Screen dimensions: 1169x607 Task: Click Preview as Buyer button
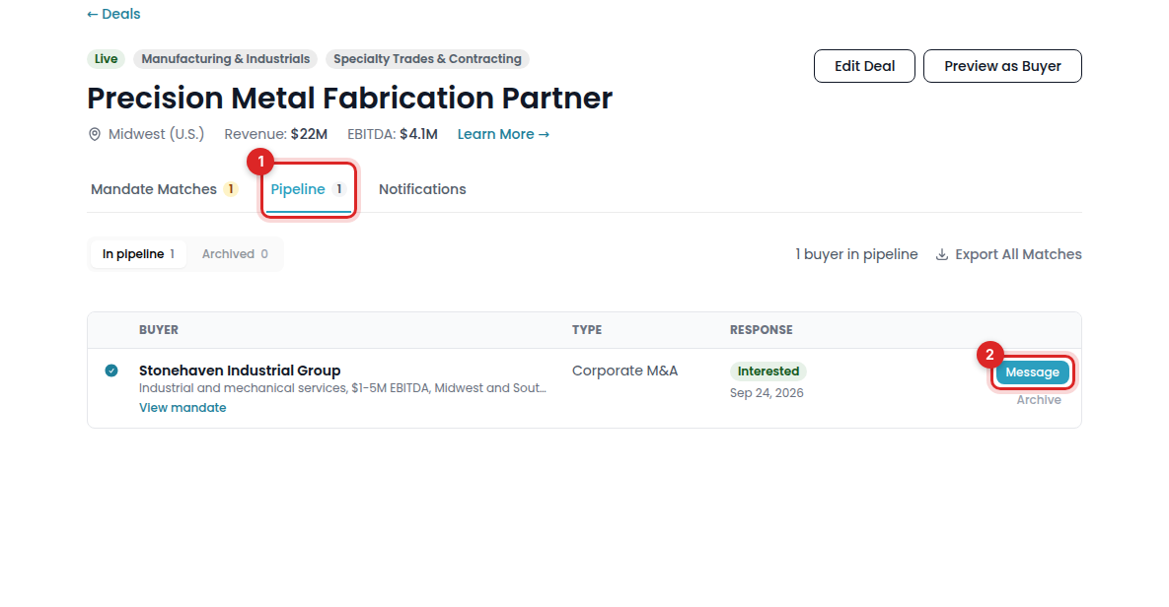[1002, 66]
